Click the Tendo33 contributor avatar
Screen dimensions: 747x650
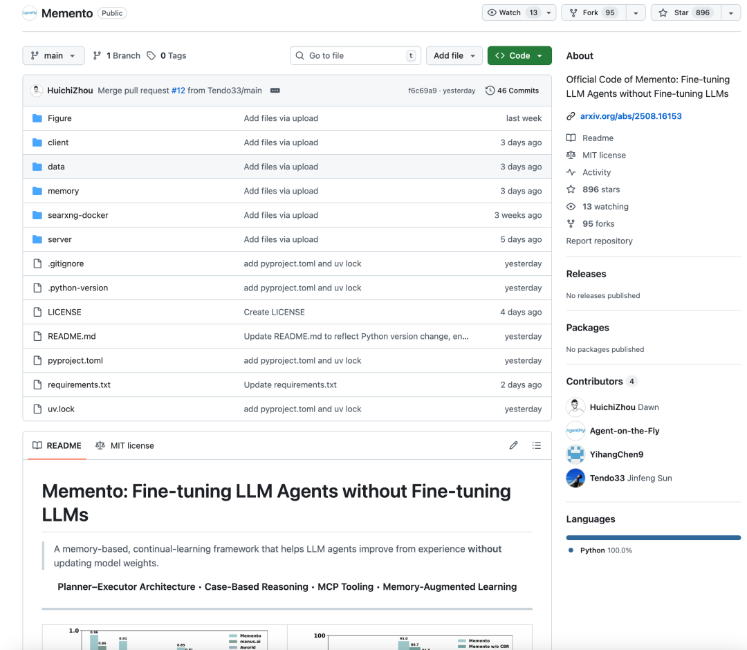click(x=575, y=478)
